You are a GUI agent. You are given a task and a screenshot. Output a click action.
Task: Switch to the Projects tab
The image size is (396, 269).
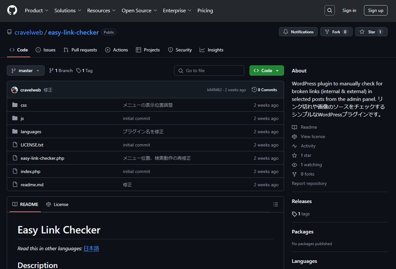(148, 50)
